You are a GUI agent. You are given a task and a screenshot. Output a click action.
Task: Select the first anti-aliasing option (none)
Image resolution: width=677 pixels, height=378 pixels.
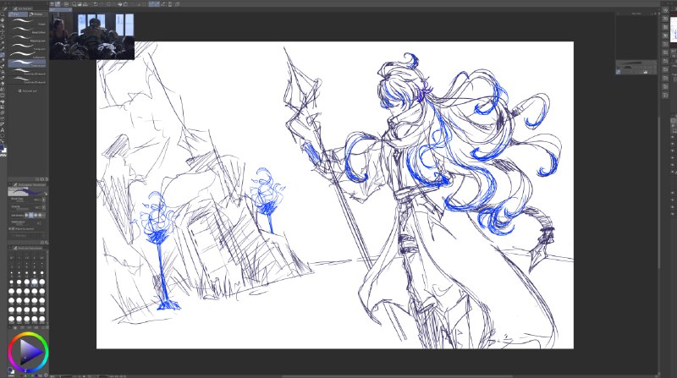[26, 215]
